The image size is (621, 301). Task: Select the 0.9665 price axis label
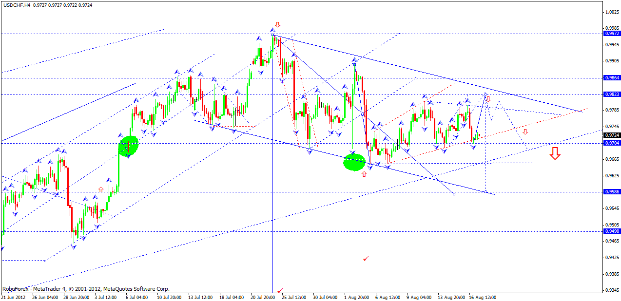(x=611, y=159)
